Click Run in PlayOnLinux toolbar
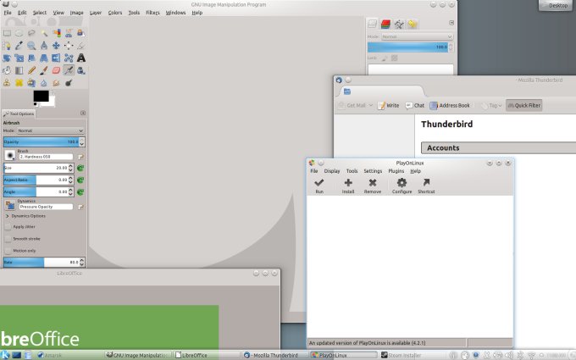 pyautogui.click(x=319, y=186)
